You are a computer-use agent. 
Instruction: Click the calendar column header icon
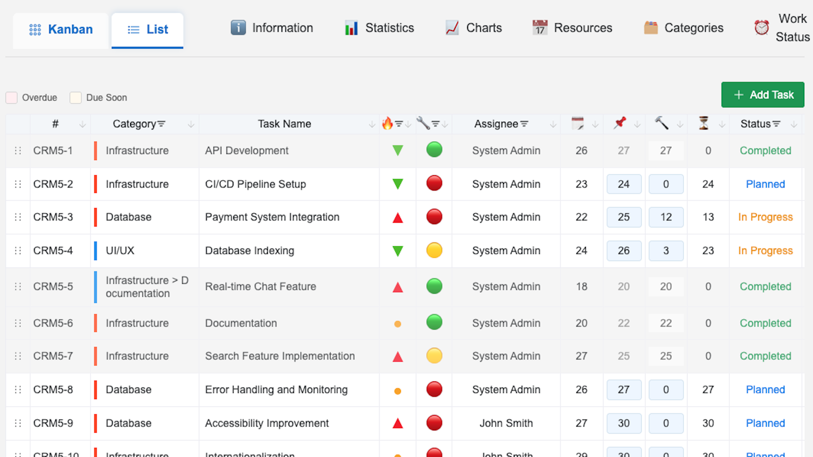tap(577, 123)
